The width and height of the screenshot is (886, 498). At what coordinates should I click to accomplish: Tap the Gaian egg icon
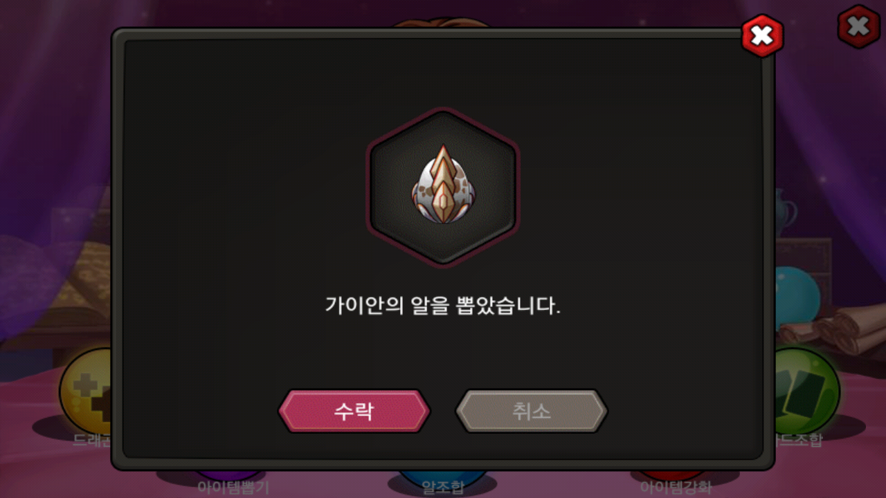(x=443, y=186)
